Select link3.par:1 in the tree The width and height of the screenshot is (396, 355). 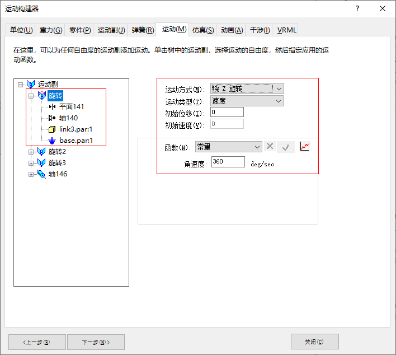(76, 129)
